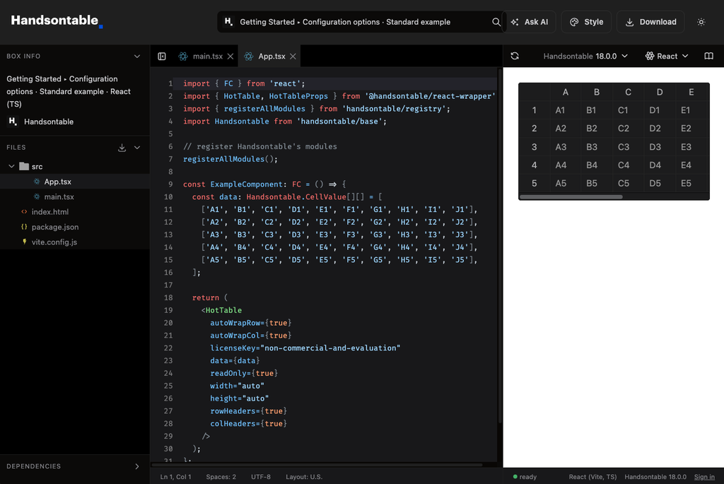Click UTF-8 encoding status
The height and width of the screenshot is (484, 724).
261,477
